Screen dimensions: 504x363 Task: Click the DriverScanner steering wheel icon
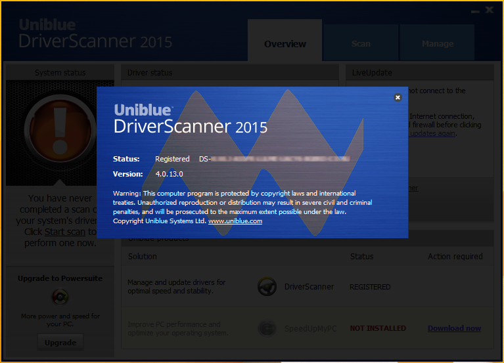[x=267, y=286]
